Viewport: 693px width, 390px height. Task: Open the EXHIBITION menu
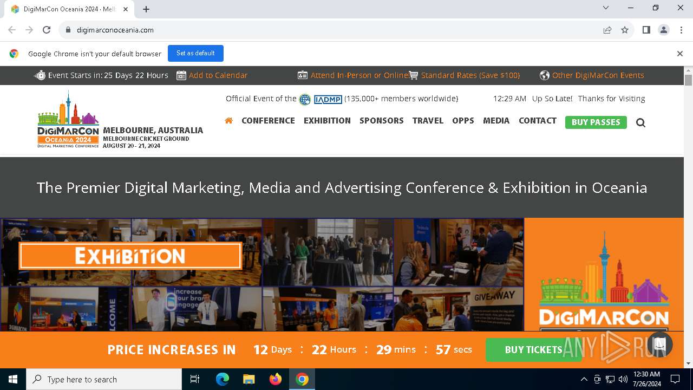[327, 121]
